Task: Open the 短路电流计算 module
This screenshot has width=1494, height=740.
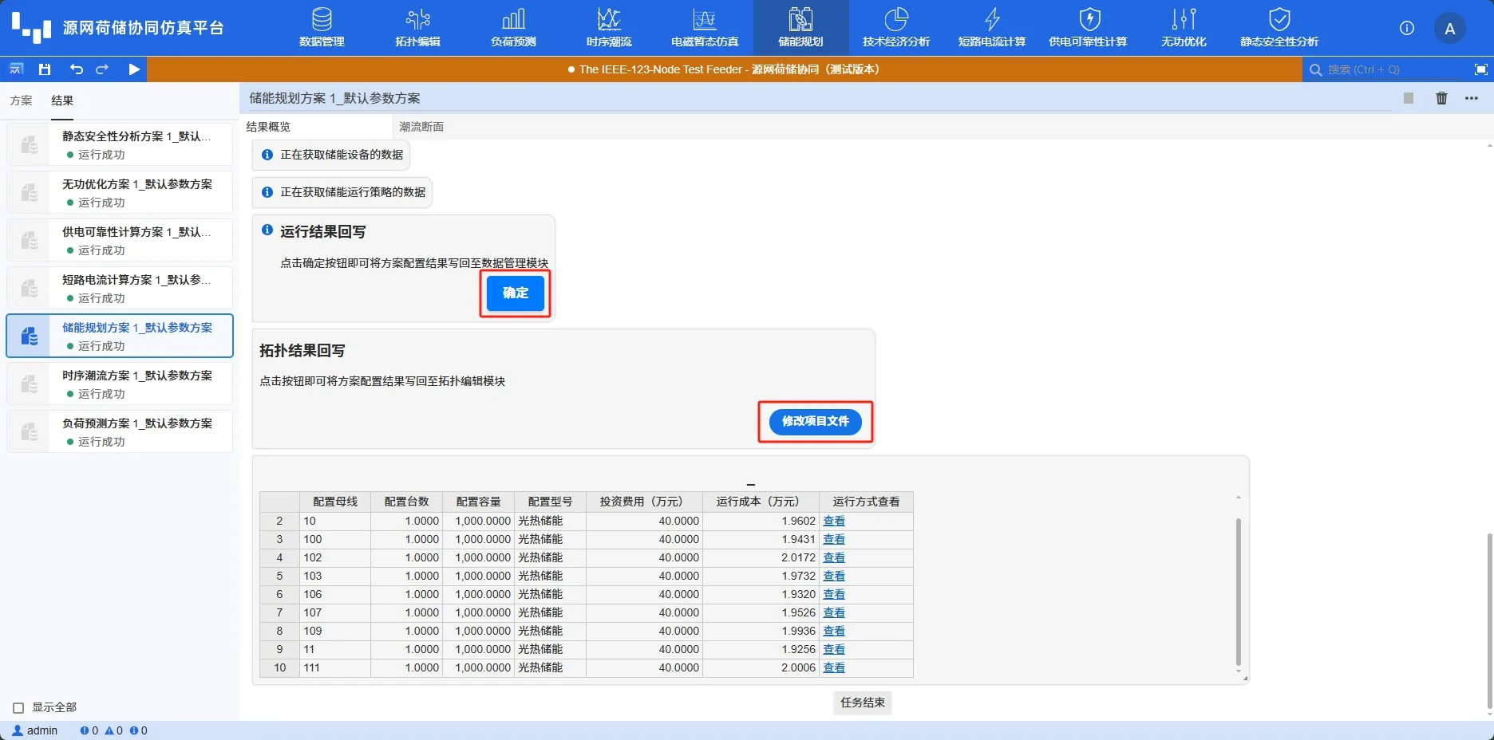Action: 992,28
